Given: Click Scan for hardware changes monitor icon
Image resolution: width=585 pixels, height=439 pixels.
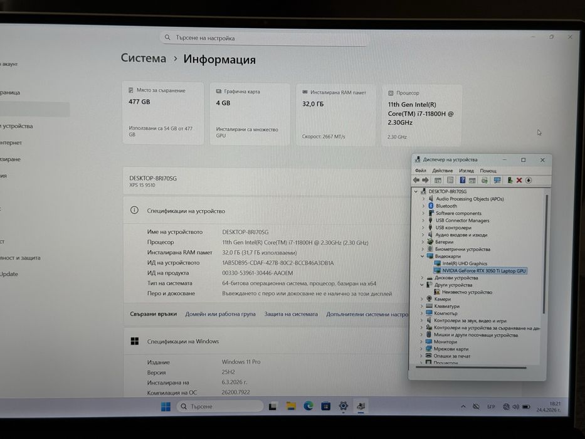Looking at the screenshot, I should click(x=497, y=181).
